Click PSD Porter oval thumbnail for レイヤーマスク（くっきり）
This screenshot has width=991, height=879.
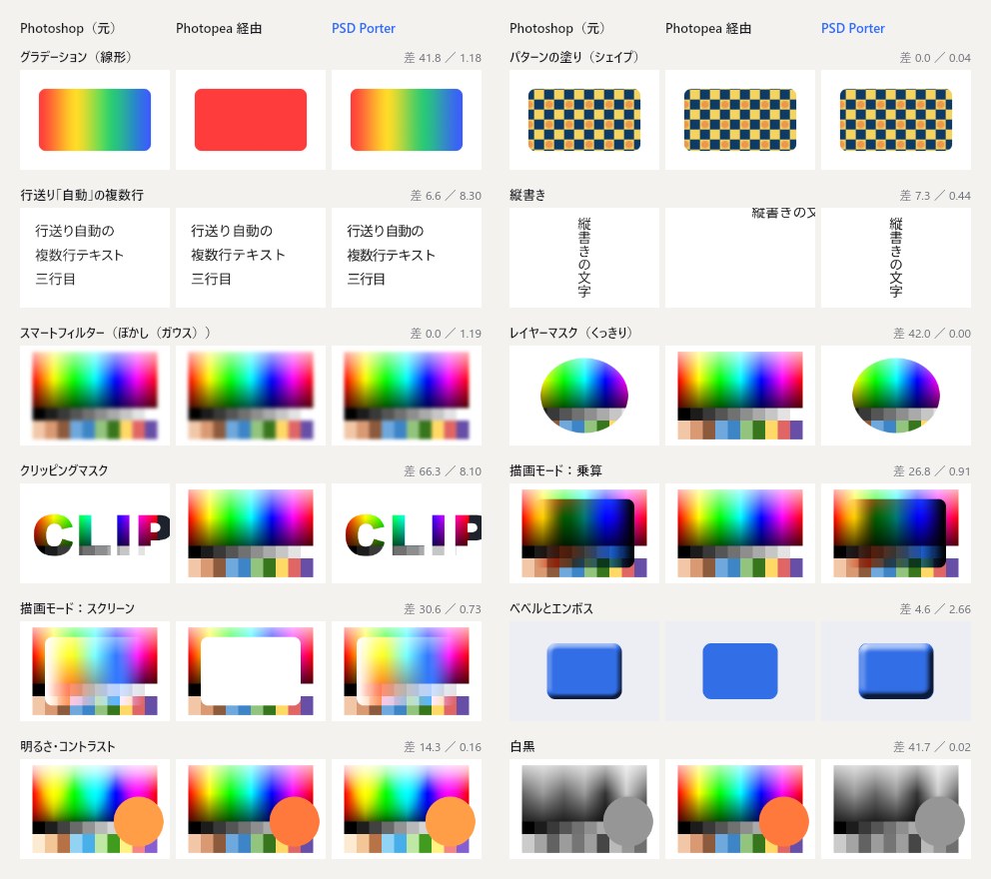[x=895, y=396]
